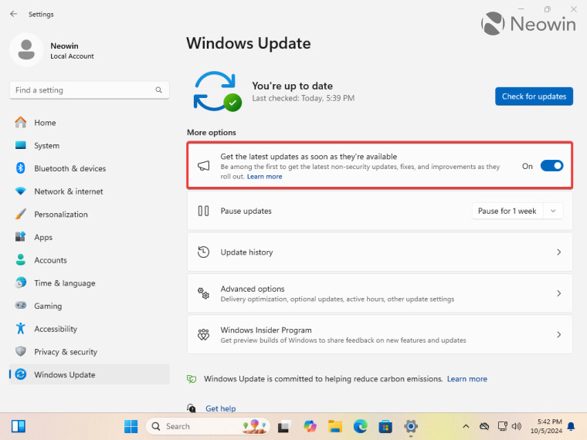The height and width of the screenshot is (440, 587).
Task: Click the search magnifier in Find a setting
Action: click(x=159, y=90)
